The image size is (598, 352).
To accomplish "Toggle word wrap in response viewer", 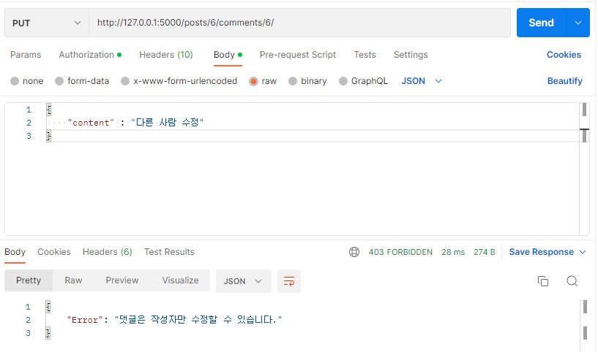I will point(288,281).
